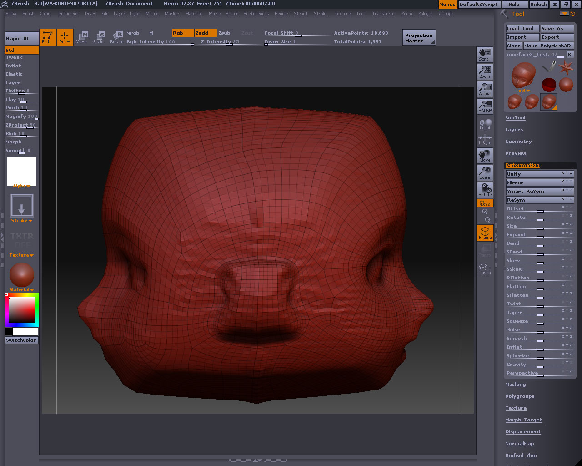Click the AAHalf icon
Image resolution: width=582 pixels, height=466 pixels.
tap(485, 106)
